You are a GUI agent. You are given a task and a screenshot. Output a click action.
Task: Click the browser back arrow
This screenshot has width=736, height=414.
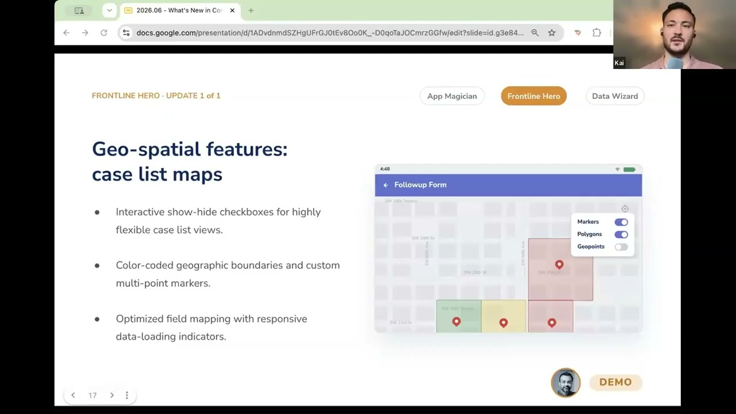point(67,33)
